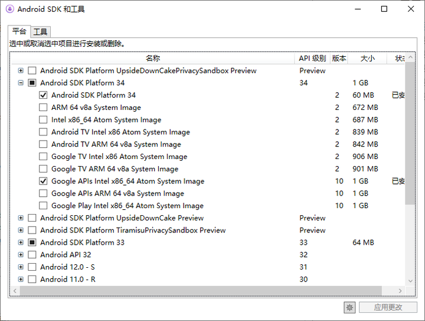Expand the Android 11.0 - R group
425x321 pixels.
click(21, 279)
